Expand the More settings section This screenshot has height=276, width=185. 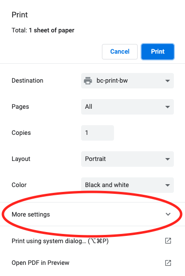point(93,214)
